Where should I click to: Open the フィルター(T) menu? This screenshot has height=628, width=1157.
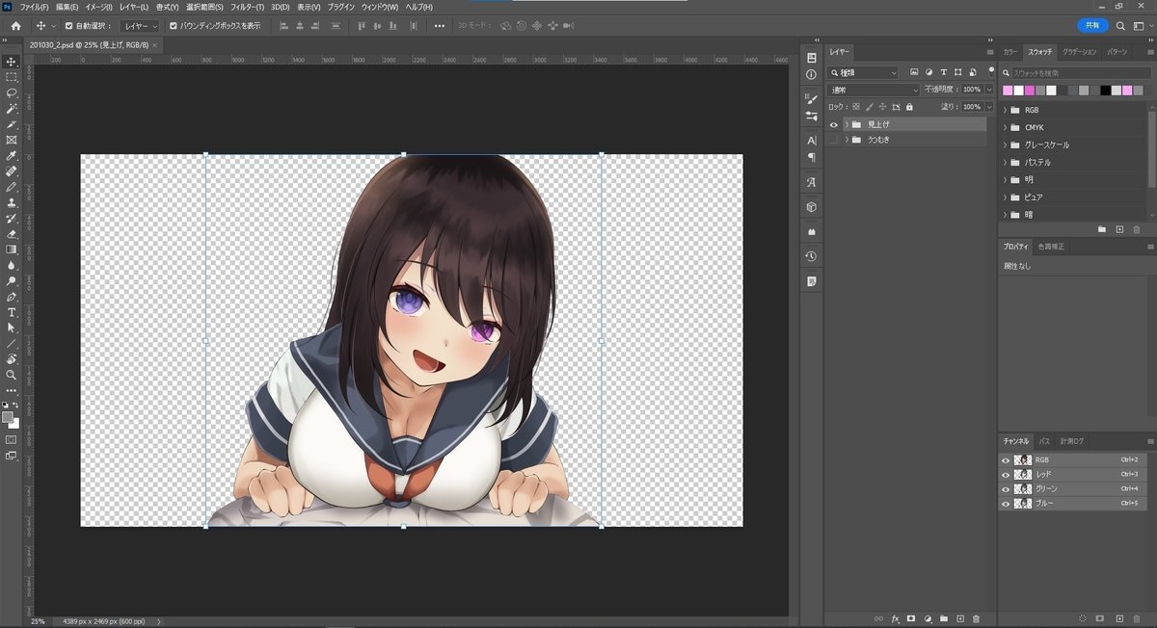tap(248, 7)
